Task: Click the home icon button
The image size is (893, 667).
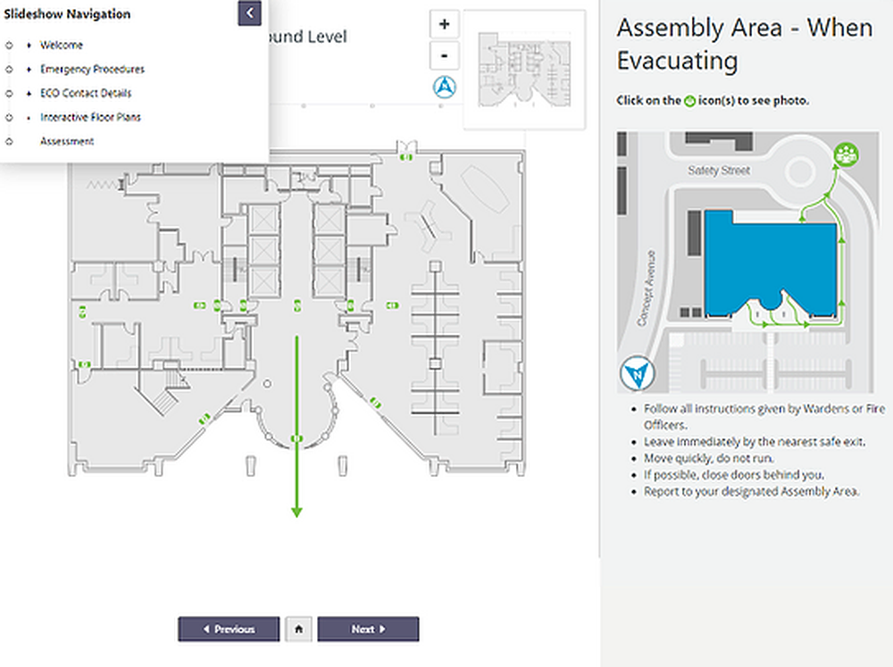Action: (x=298, y=629)
